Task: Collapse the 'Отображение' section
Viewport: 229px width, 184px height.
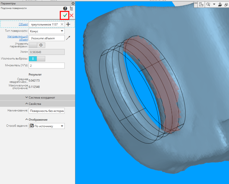Action: pyautogui.click(x=36, y=120)
